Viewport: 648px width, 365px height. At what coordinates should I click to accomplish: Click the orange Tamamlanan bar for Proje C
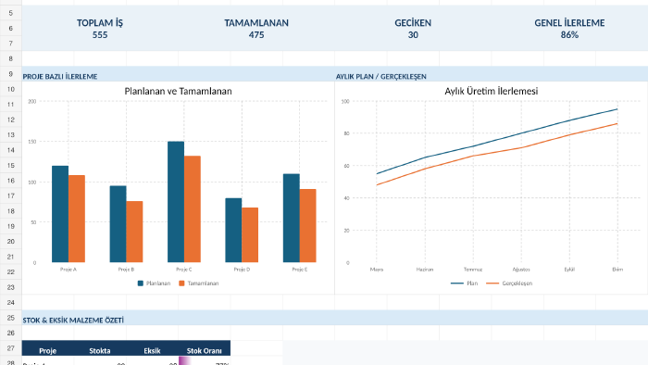(193, 209)
